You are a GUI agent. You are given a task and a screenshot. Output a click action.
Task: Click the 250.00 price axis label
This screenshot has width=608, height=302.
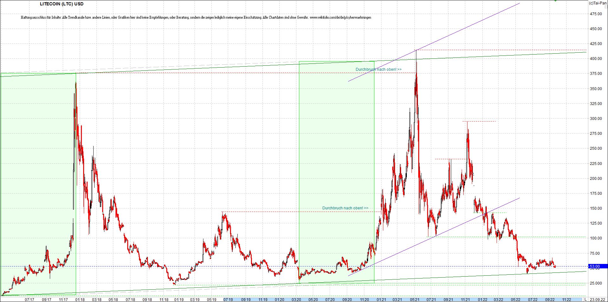(596, 148)
